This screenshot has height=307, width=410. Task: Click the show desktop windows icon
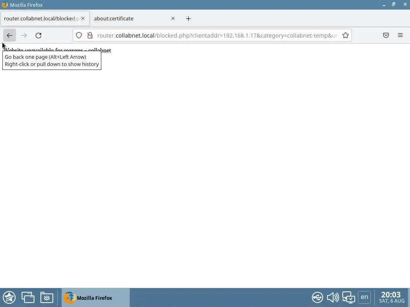(x=28, y=297)
